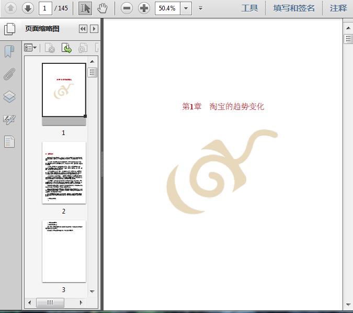This screenshot has width=353, height=313.
Task: Click the chapter title 第1章 淘宝的趋势变化
Action: click(x=223, y=106)
